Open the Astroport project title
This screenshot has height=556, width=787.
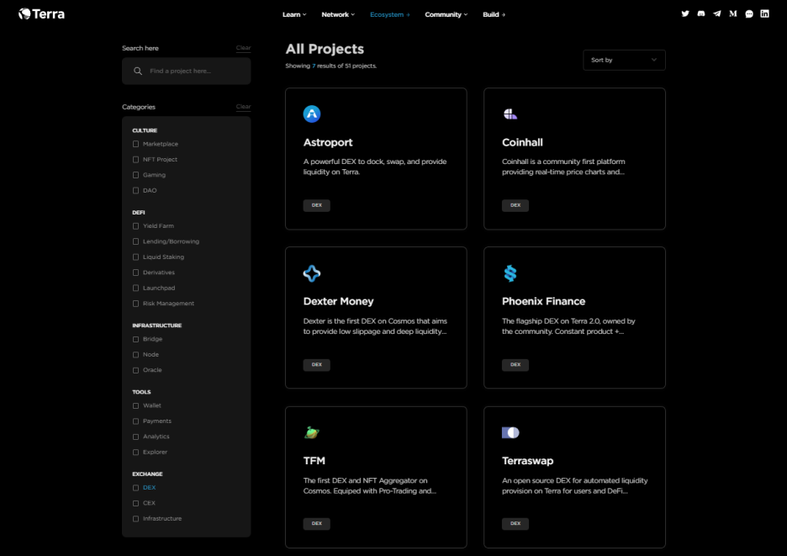click(328, 143)
